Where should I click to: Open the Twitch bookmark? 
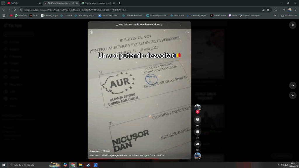coord(233,16)
